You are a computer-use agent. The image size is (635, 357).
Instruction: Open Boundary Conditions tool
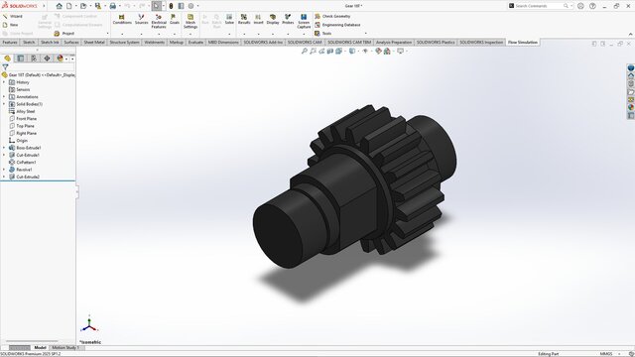pos(122,20)
